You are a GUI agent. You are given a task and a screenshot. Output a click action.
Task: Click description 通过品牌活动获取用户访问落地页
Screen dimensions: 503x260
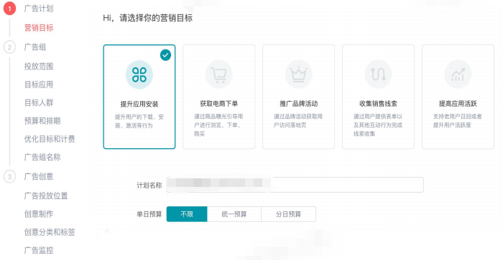pos(298,121)
